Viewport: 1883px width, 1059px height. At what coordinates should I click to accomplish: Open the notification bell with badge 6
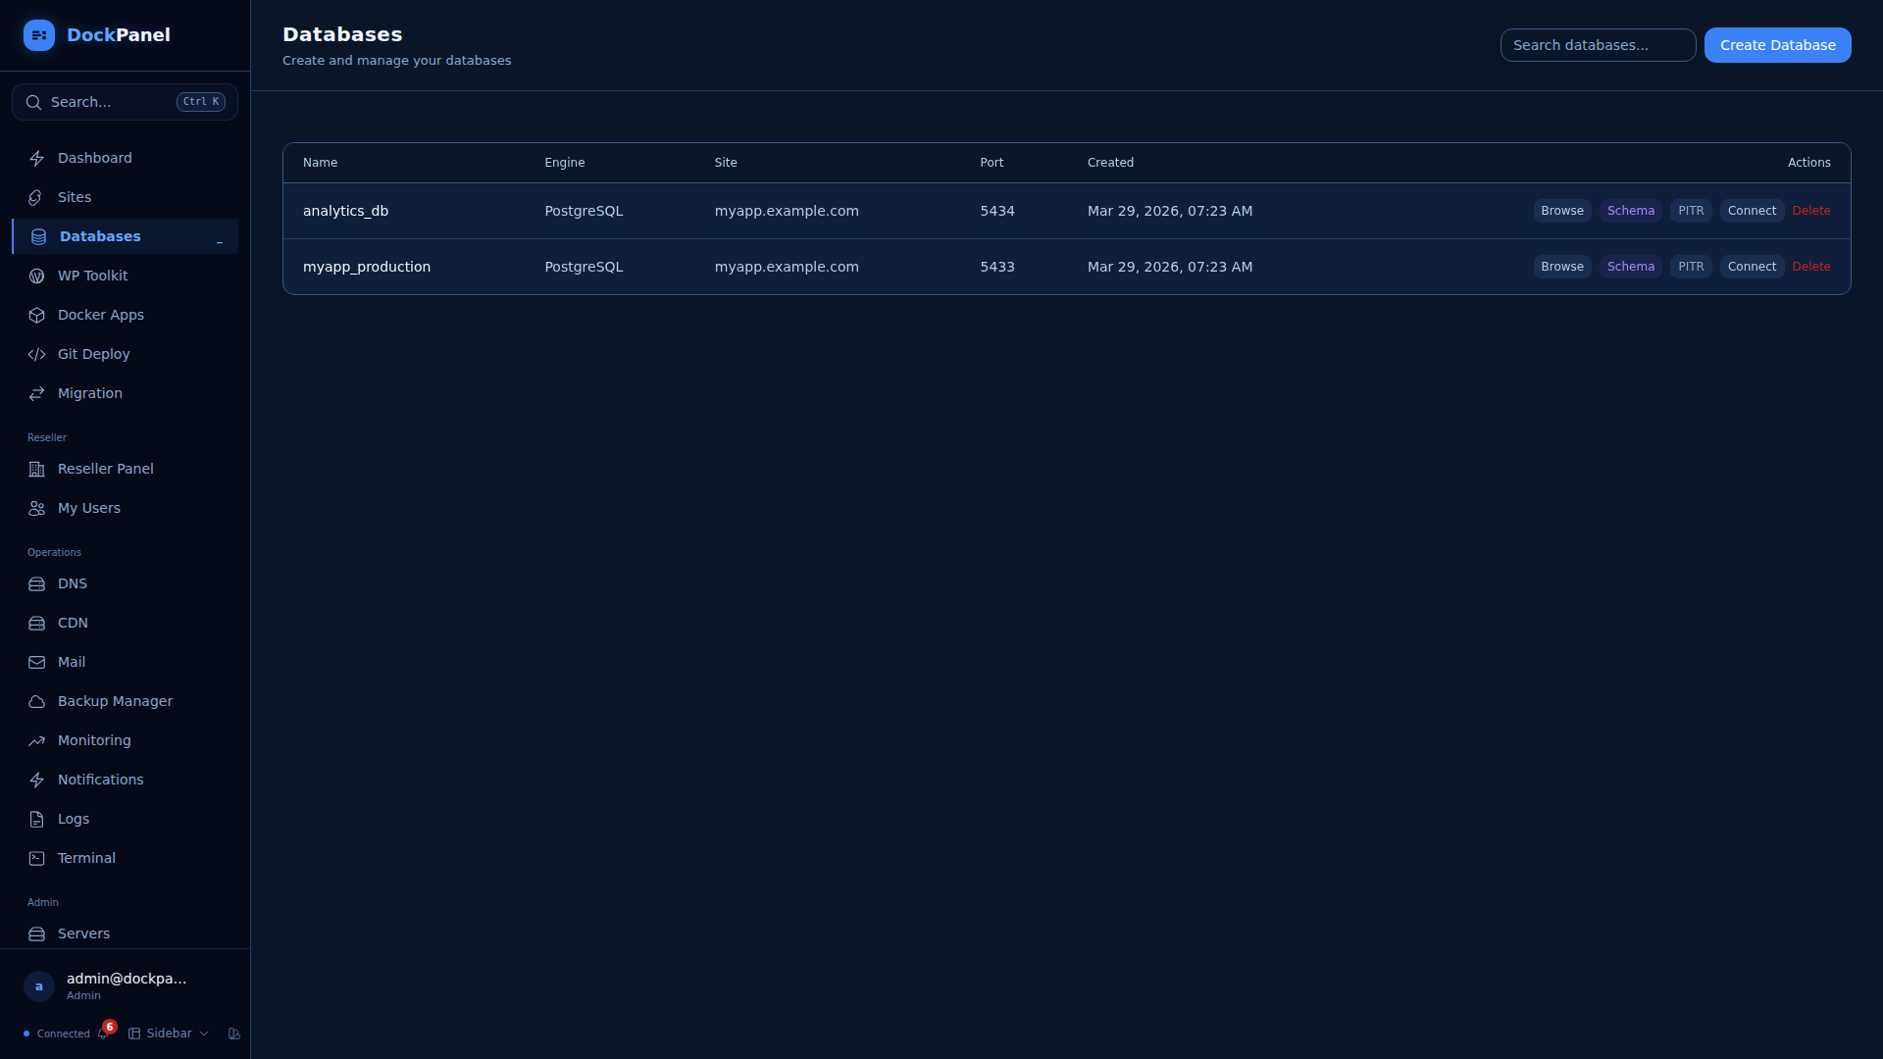[104, 1033]
